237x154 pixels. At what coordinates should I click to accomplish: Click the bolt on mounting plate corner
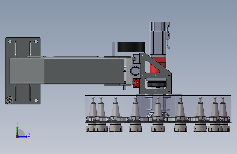(x=10, y=100)
